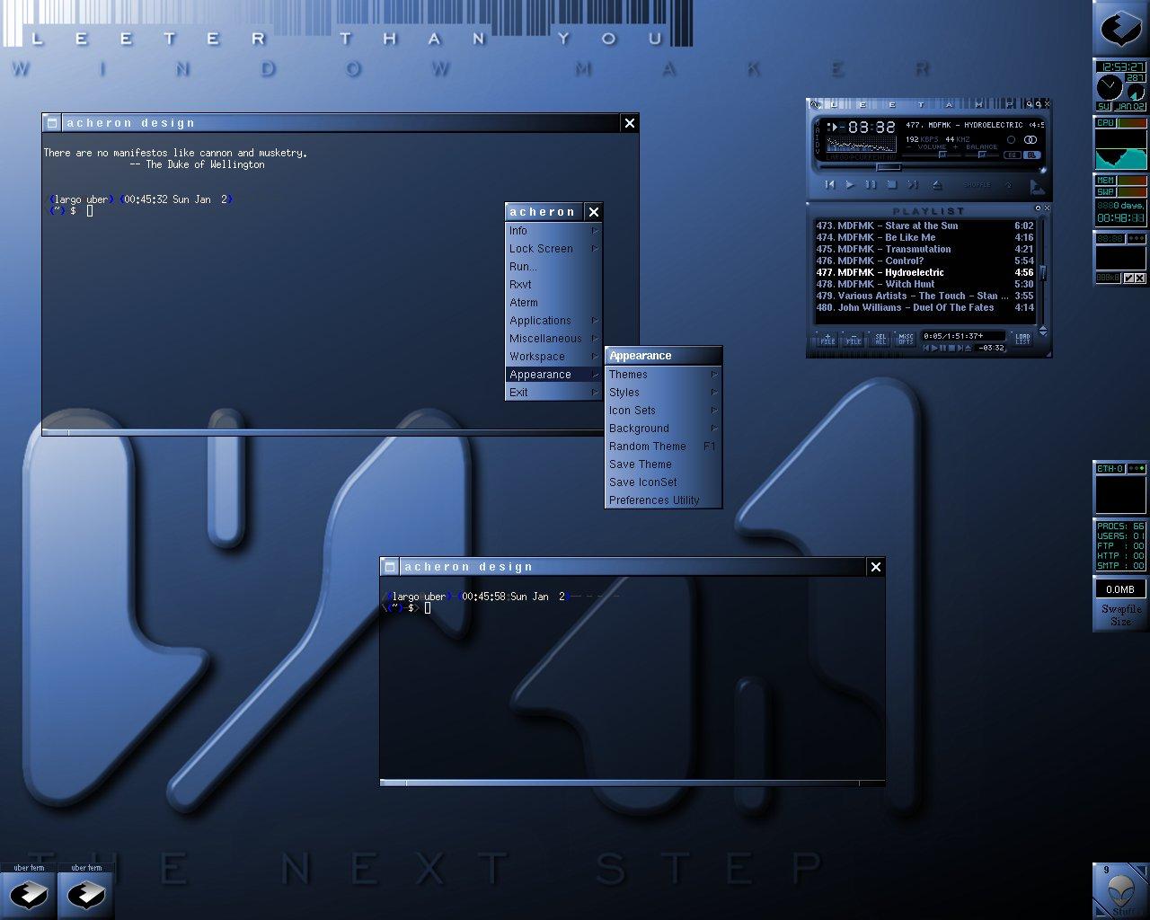Expand the Styles submenu under Appearance

pos(663,393)
